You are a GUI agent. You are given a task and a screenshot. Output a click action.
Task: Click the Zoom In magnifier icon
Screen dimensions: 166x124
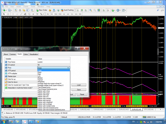pyautogui.click(x=91, y=10)
